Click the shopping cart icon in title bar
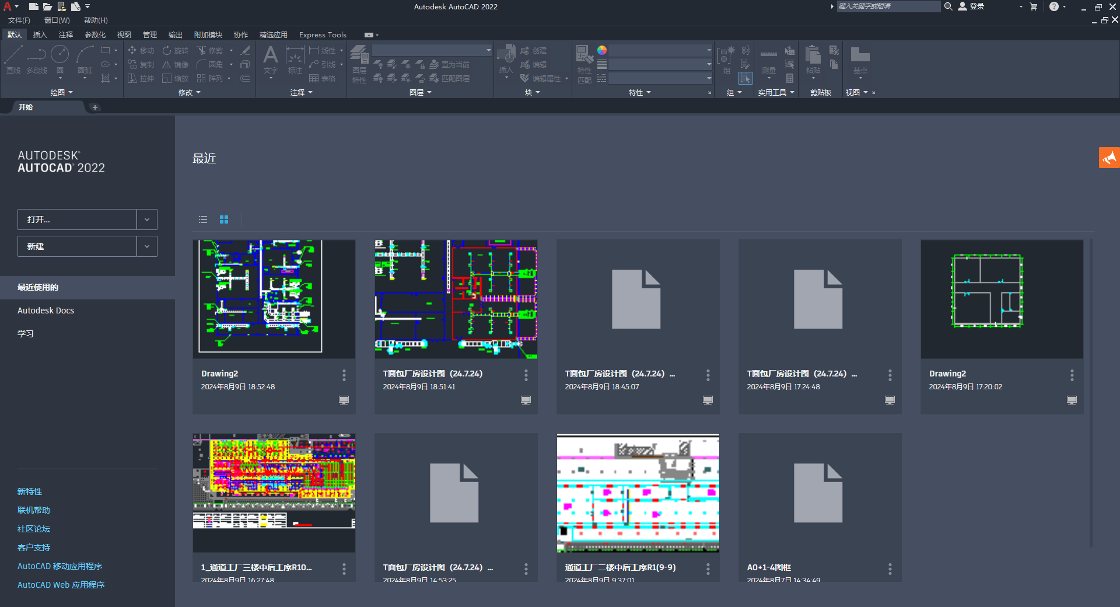The image size is (1120, 607). click(x=1034, y=6)
